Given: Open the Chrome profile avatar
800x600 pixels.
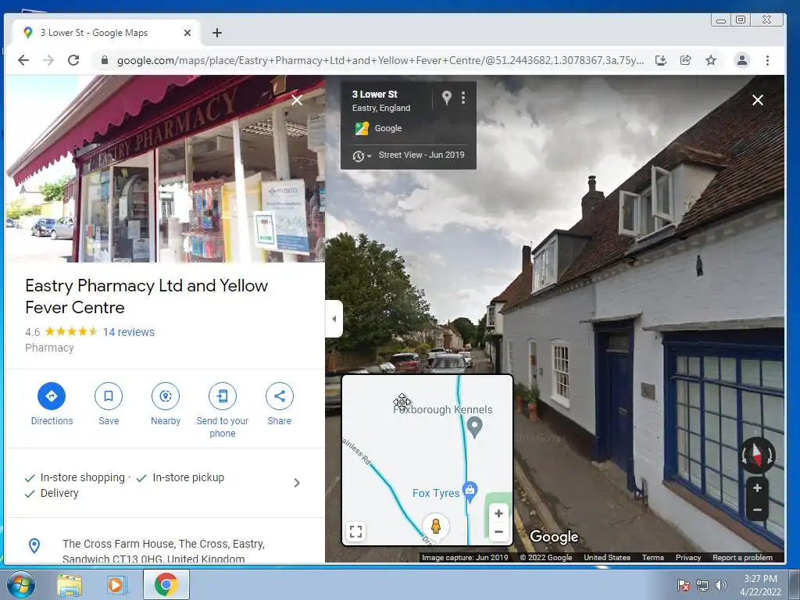Looking at the screenshot, I should (x=742, y=60).
